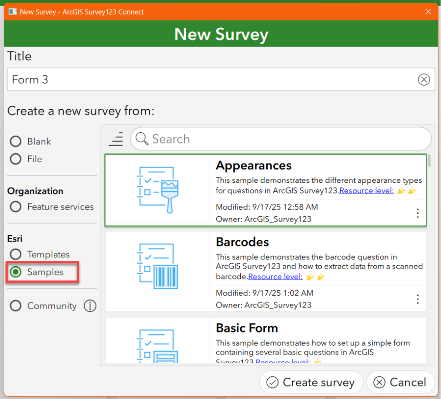Click Create survey button

pyautogui.click(x=311, y=383)
